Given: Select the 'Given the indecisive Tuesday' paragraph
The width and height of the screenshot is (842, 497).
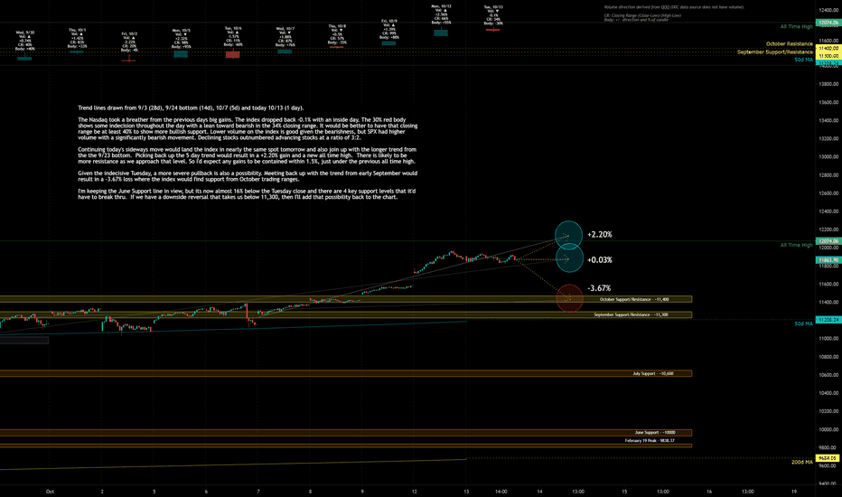Looking at the screenshot, I should pyautogui.click(x=248, y=176).
